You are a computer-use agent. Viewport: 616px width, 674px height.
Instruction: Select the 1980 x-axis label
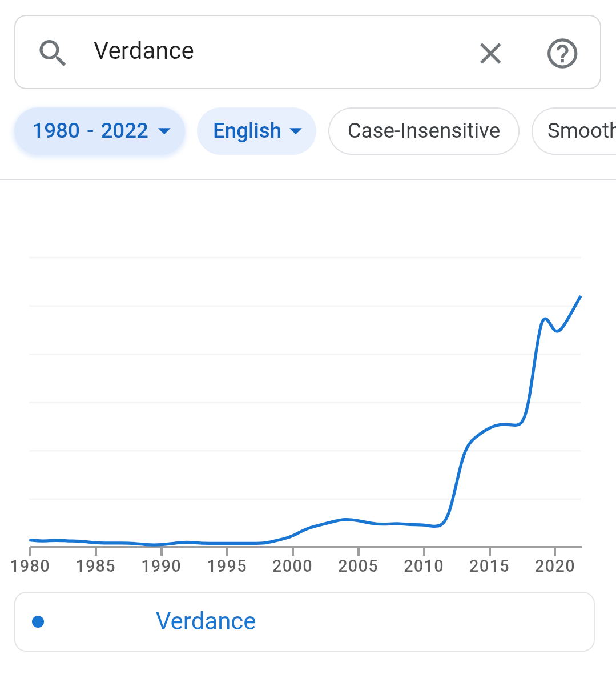(x=30, y=566)
